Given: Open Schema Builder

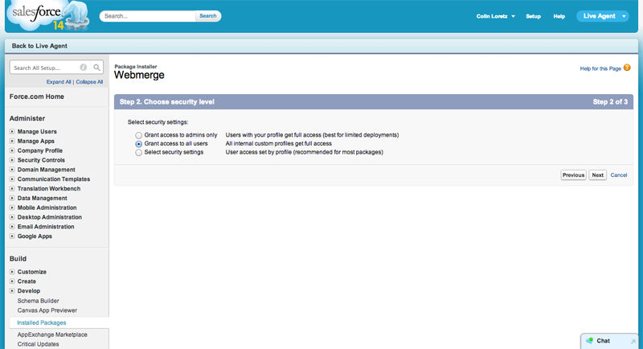Looking at the screenshot, I should point(38,301).
